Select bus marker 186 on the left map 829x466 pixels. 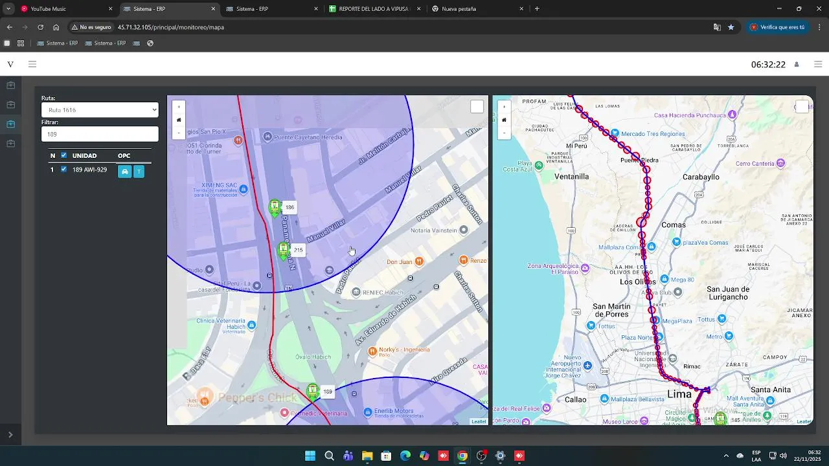[x=275, y=208]
